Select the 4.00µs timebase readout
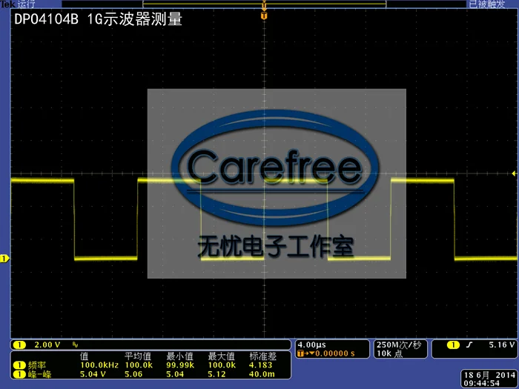This screenshot has height=389, width=519. 312,345
